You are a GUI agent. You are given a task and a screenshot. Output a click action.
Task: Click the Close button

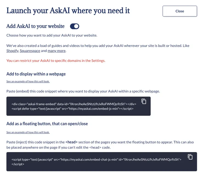pos(180,11)
